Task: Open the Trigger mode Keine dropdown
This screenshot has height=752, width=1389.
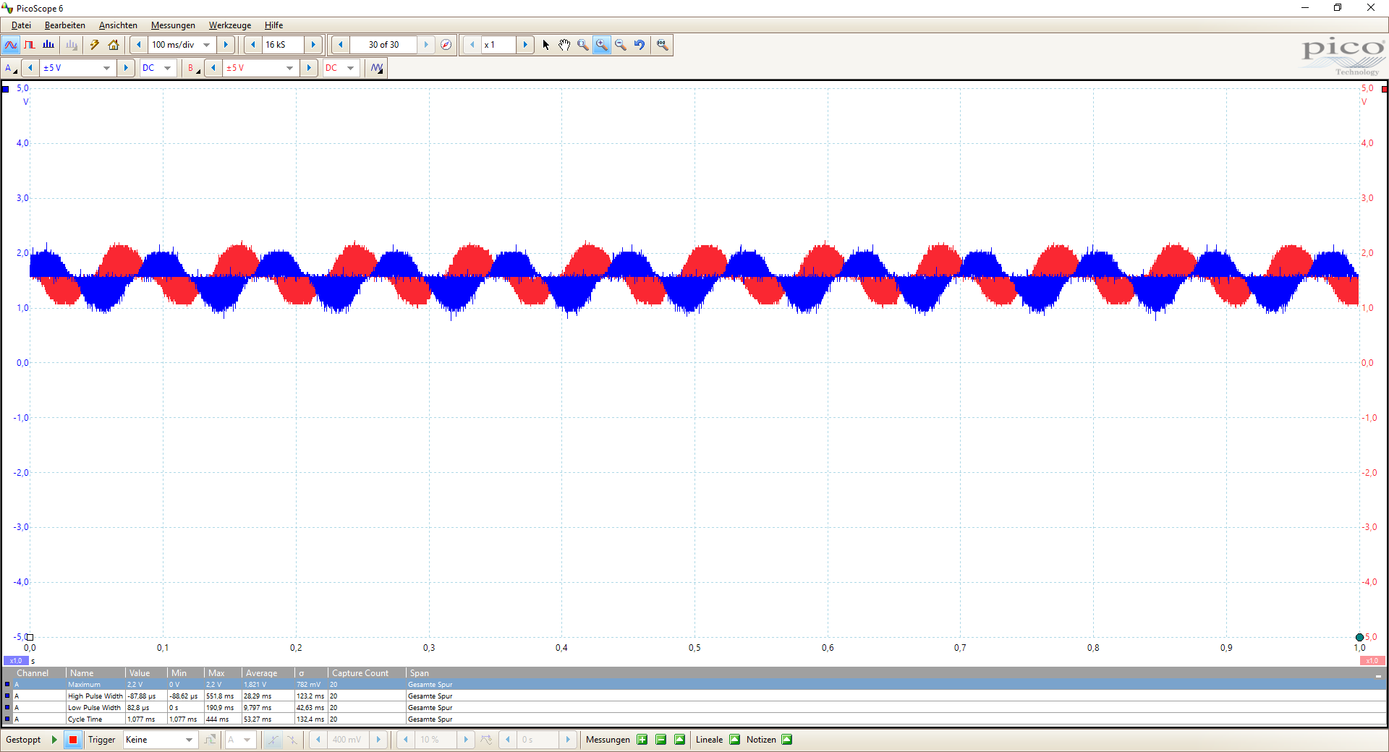Action: (189, 740)
